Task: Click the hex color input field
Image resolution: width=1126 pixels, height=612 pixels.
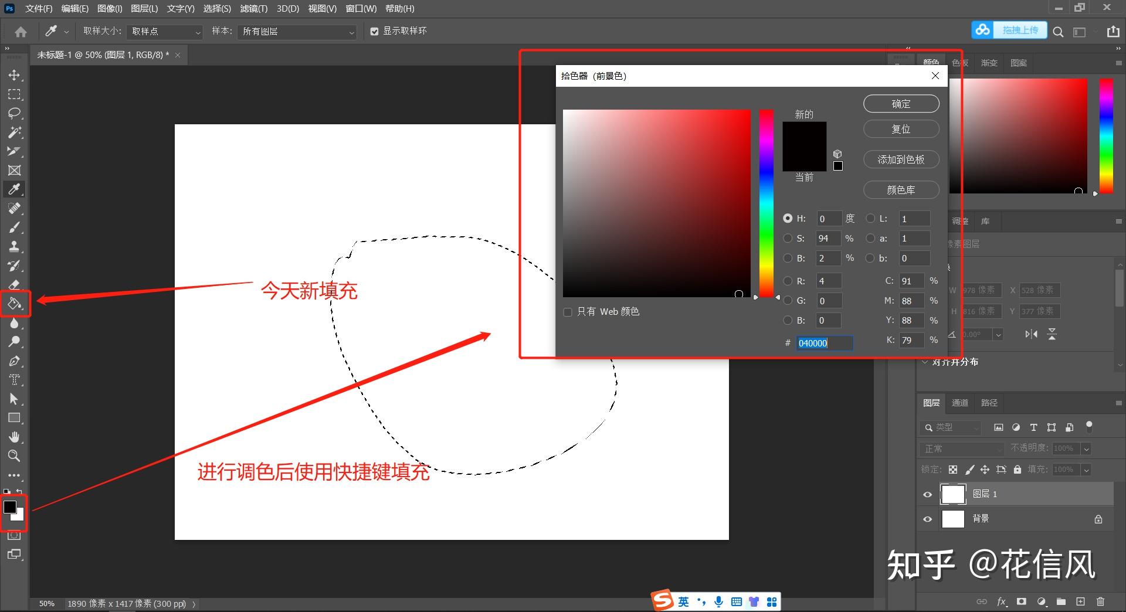Action: [824, 343]
